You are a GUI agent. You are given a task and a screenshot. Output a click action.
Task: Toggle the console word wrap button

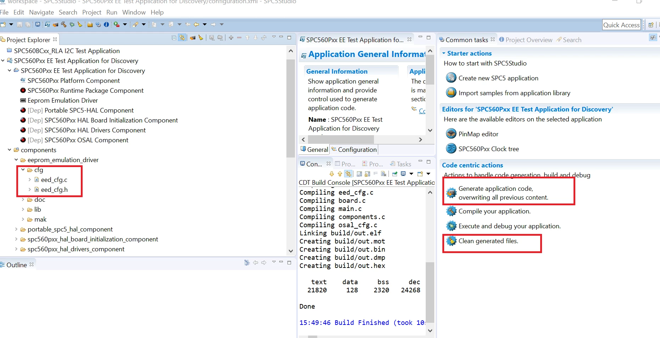tap(376, 174)
